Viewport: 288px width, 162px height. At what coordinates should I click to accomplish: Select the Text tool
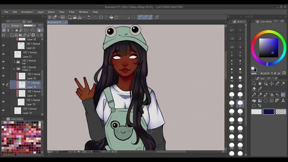pos(283,100)
